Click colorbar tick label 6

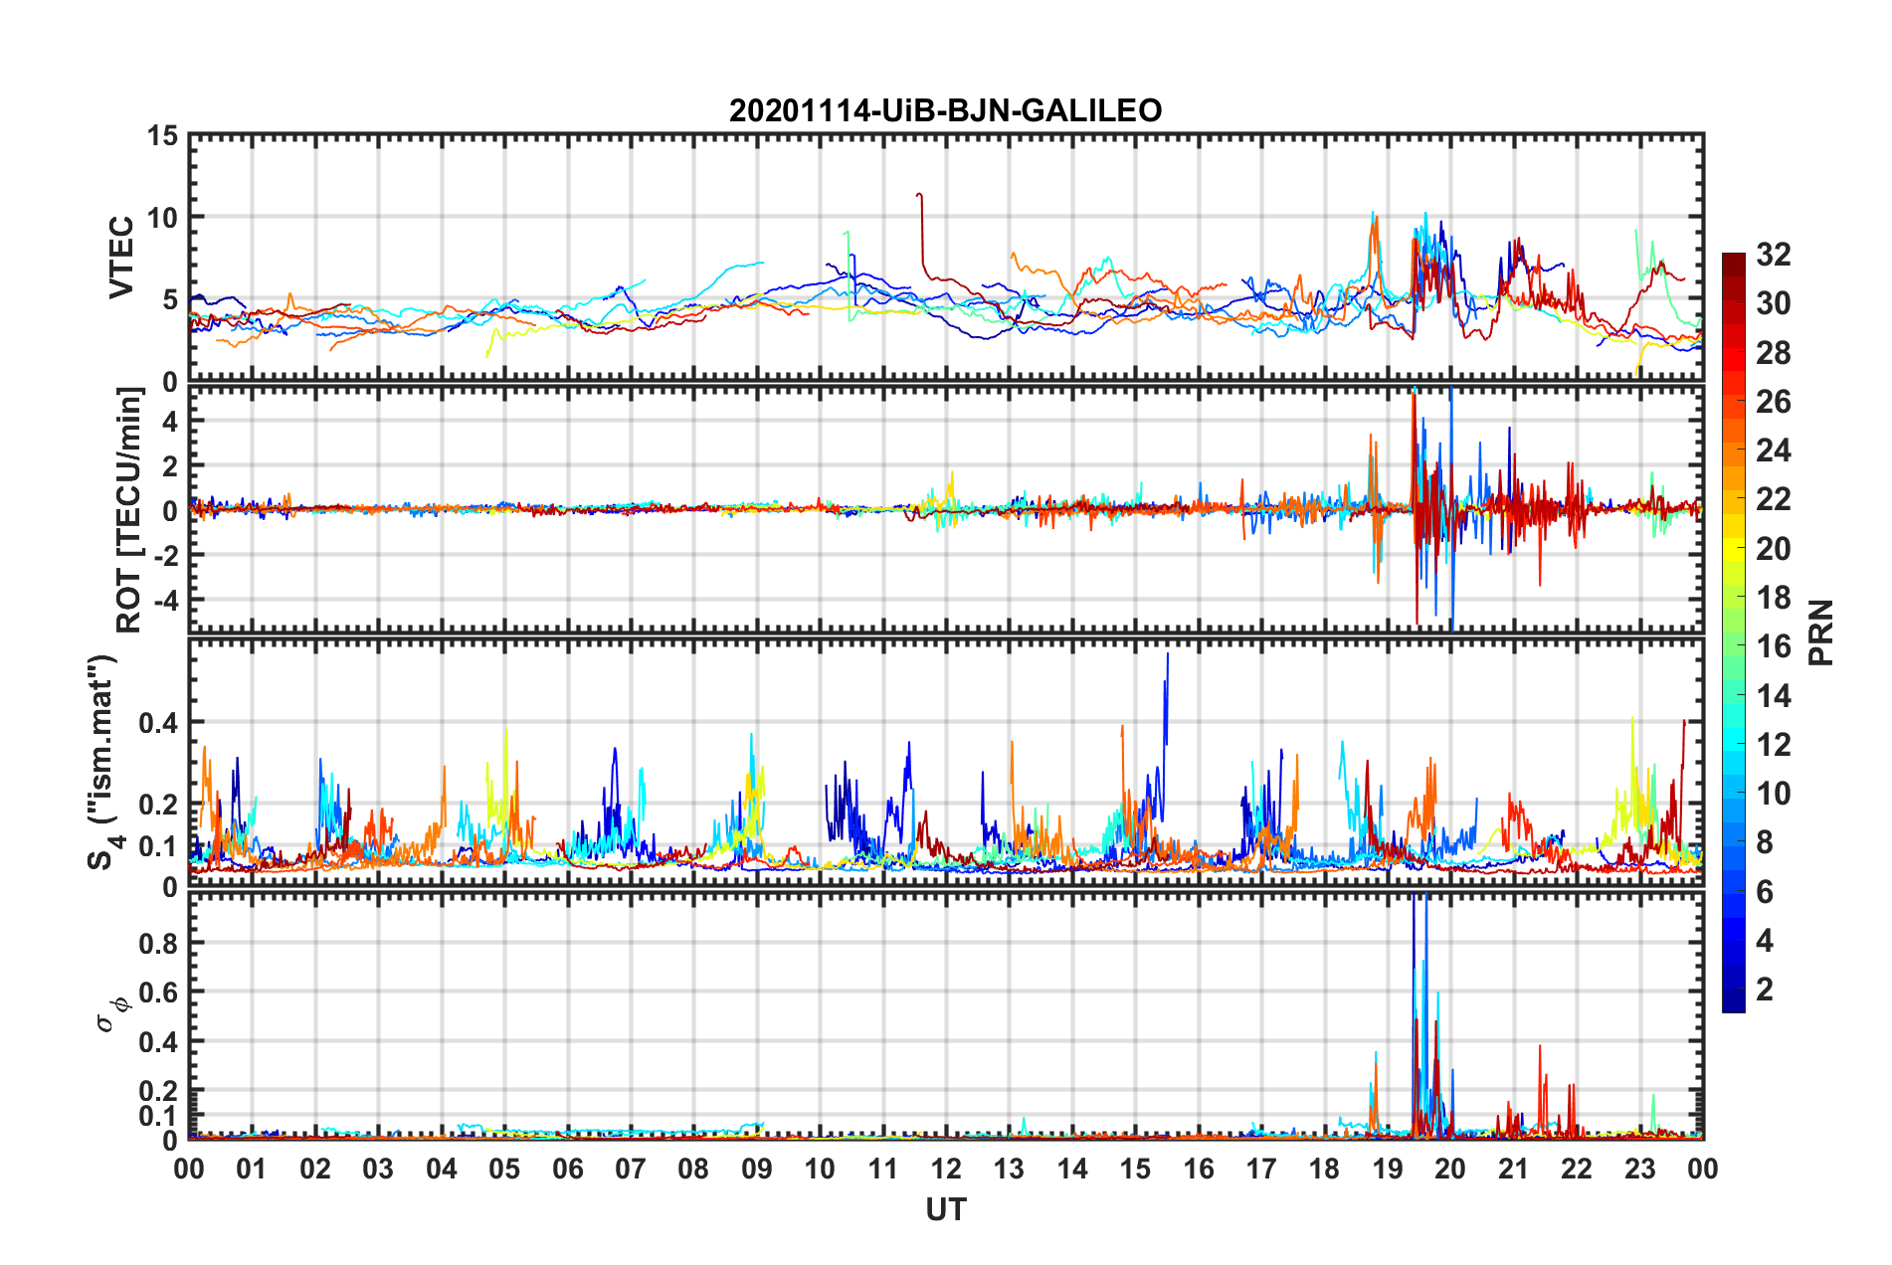pyautogui.click(x=1765, y=892)
